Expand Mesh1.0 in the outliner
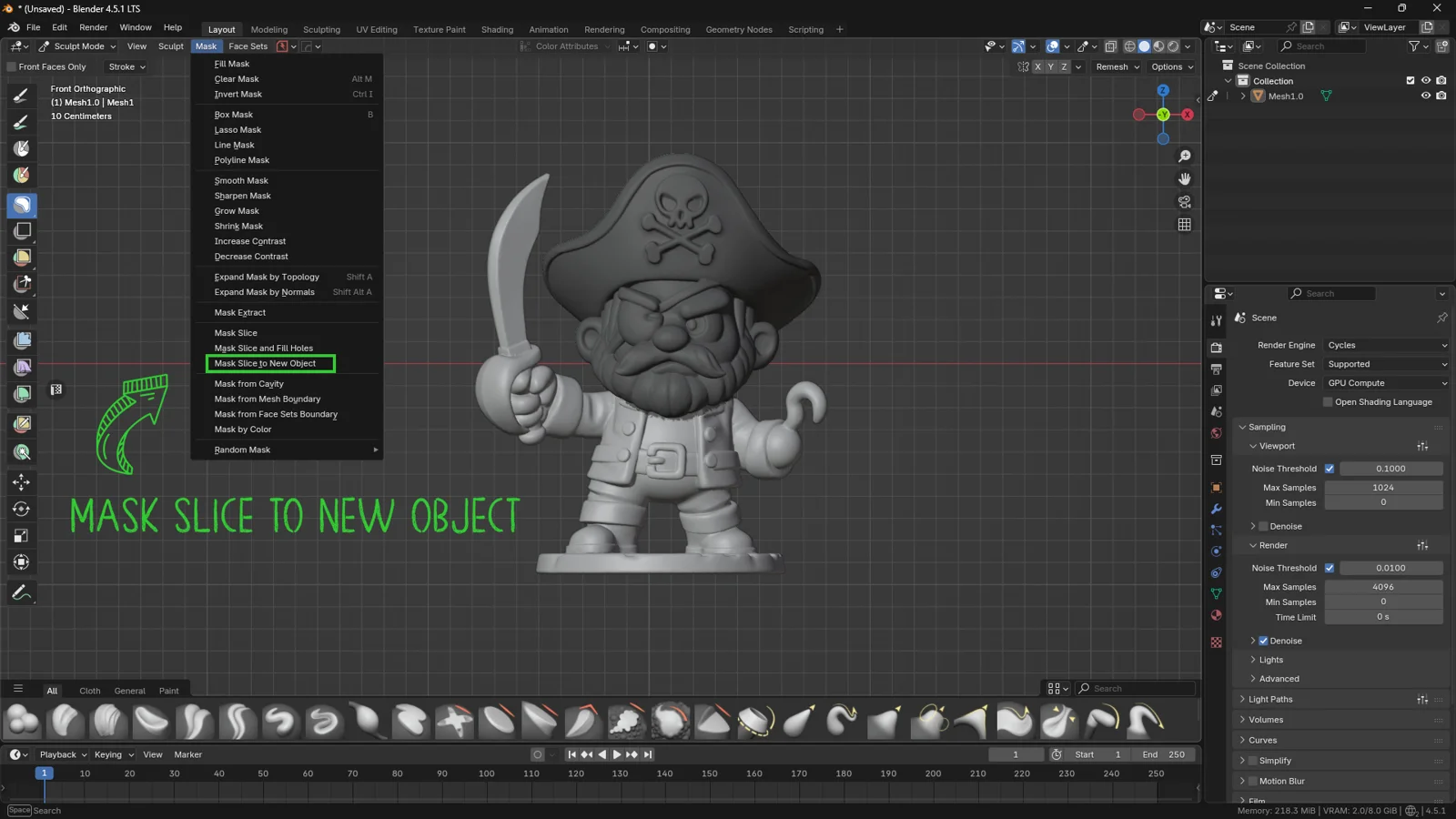 [x=1243, y=96]
